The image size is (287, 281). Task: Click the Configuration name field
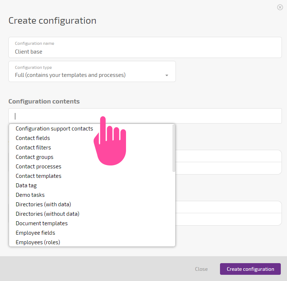145,47
